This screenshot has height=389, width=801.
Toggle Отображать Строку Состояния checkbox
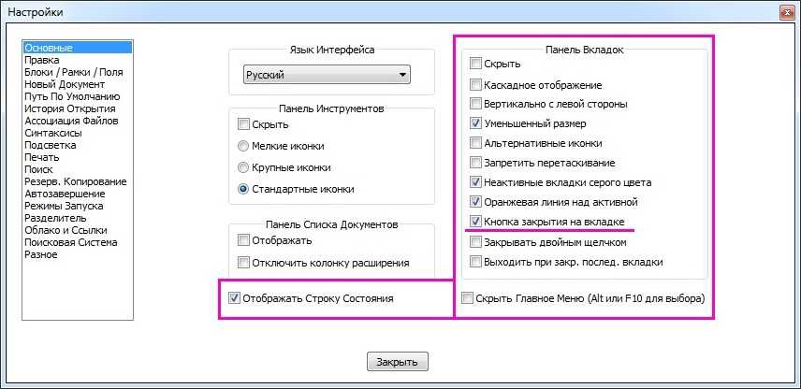tap(234, 298)
